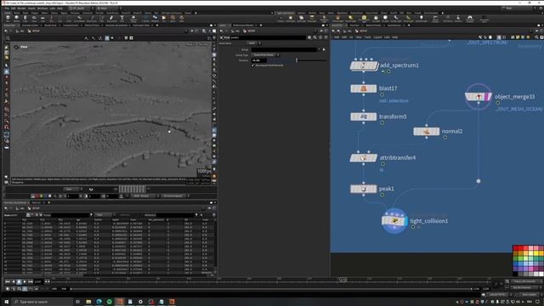544x306 pixels.
Task: Stop timeline playback
Action: tap(19, 281)
